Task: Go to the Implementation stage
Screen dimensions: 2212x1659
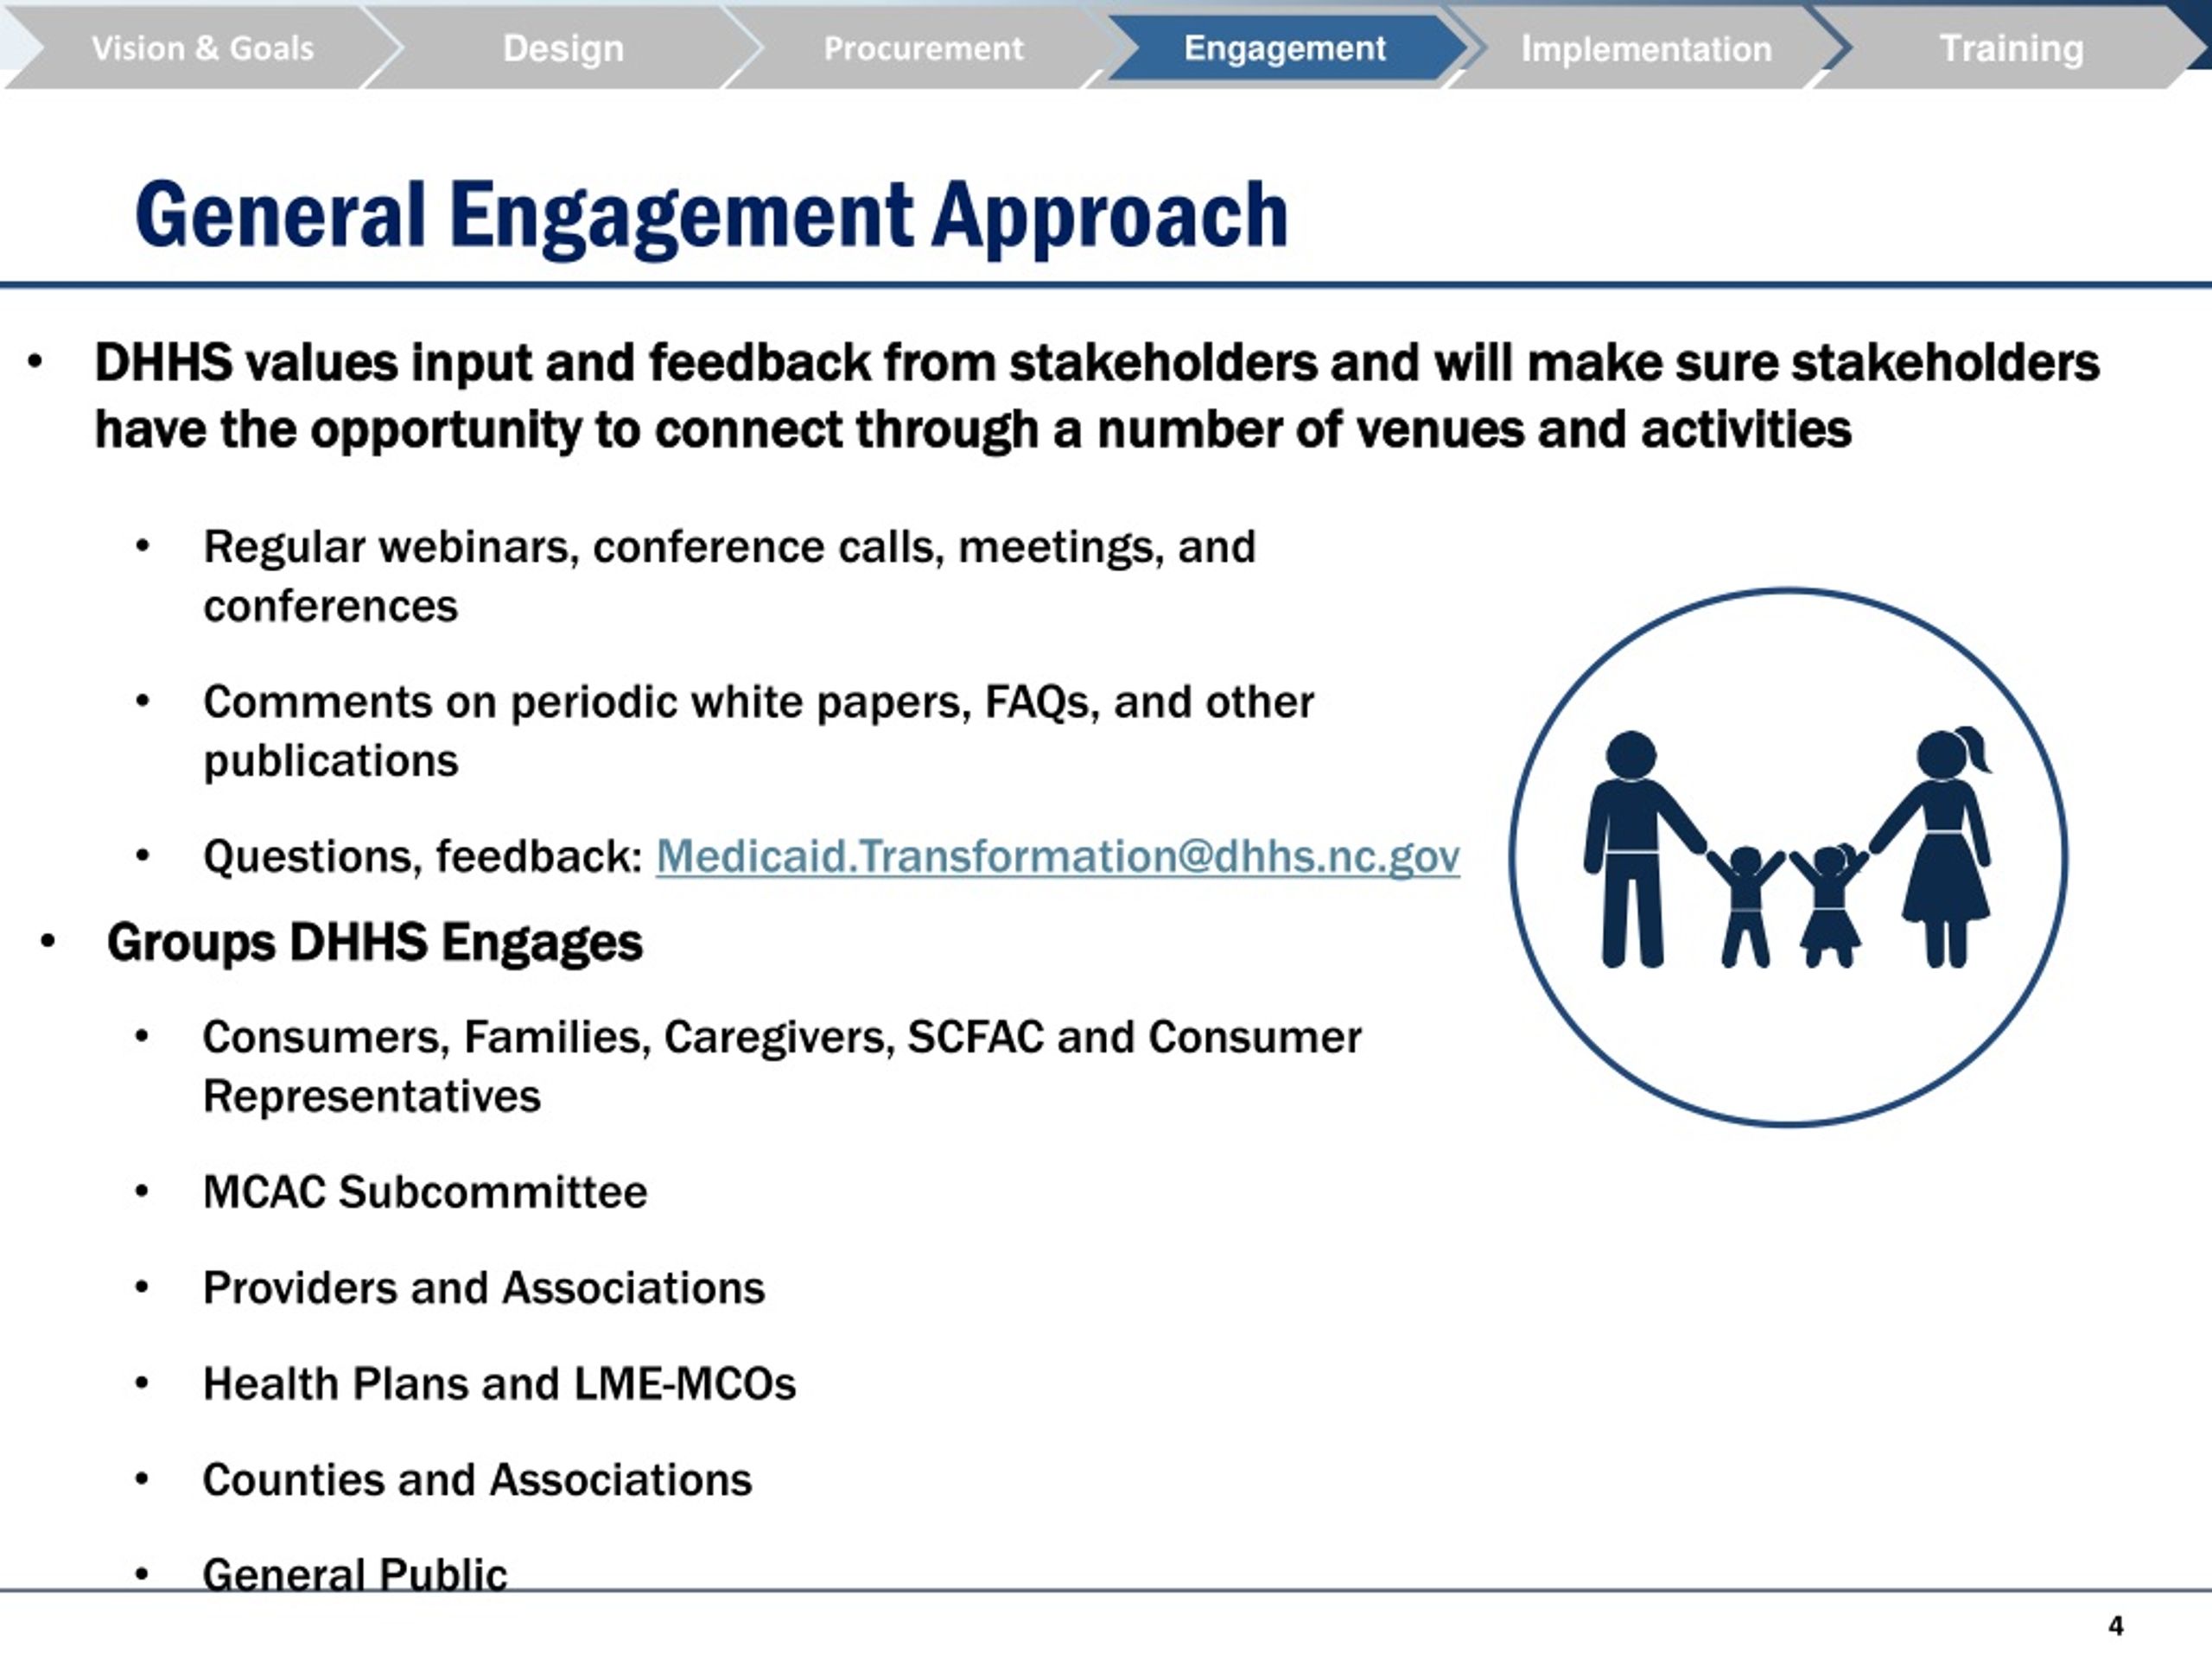Action: pos(1646,48)
